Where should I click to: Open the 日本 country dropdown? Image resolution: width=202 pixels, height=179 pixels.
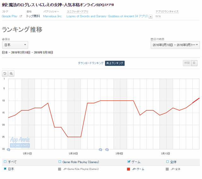click(15, 45)
